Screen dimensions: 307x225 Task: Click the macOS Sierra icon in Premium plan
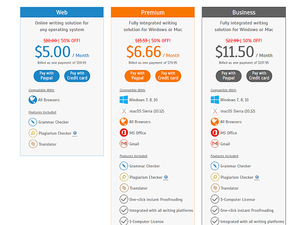[124, 111]
